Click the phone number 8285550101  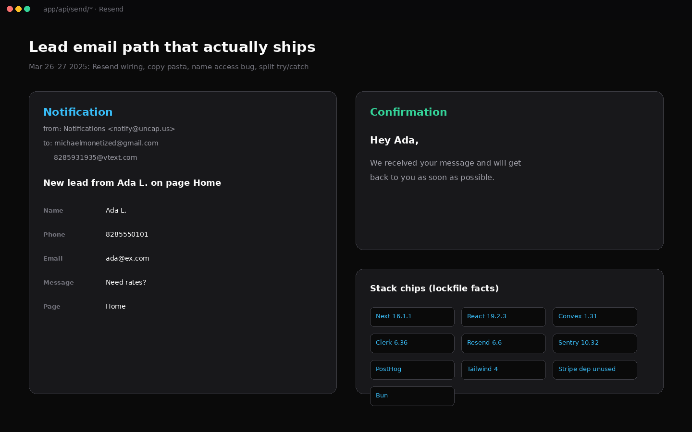pos(127,234)
